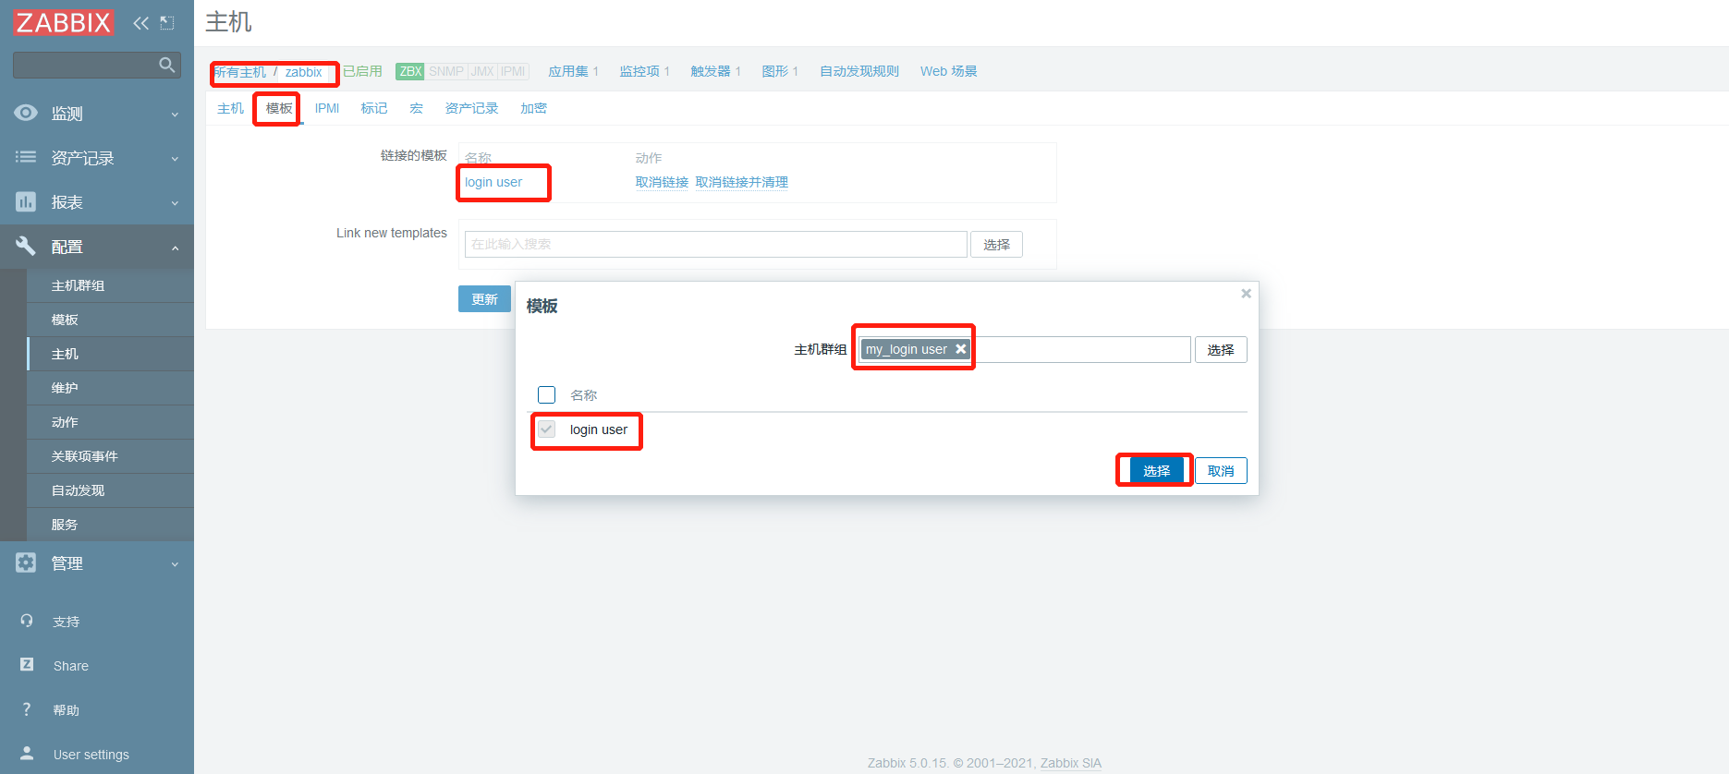Click the 取消 button in the dialog

tap(1221, 470)
